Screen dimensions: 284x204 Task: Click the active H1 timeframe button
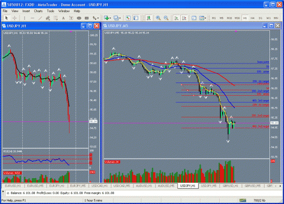[245, 18]
